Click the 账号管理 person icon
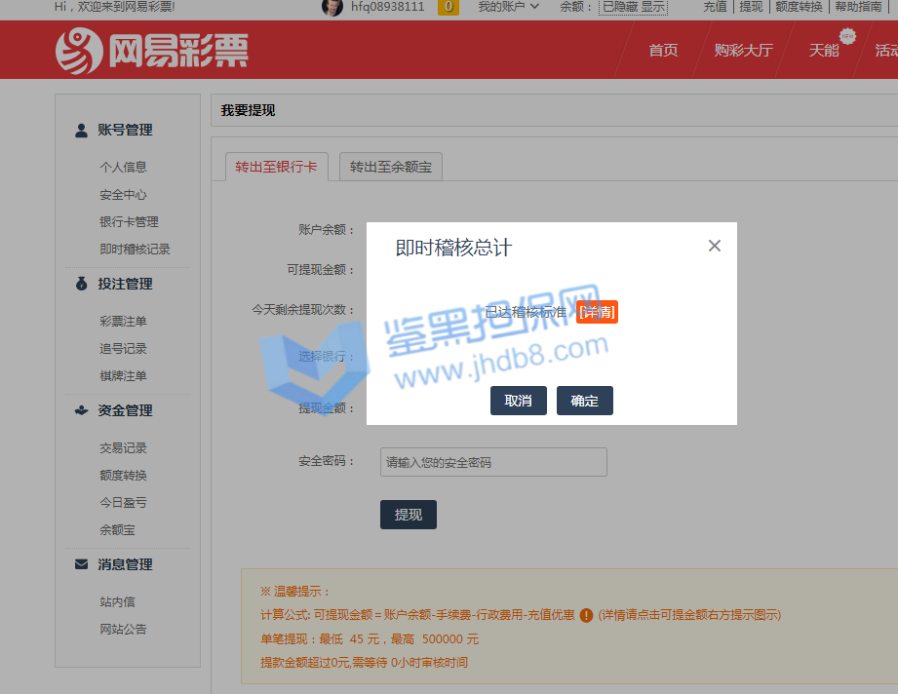Viewport: 898px width, 694px height. click(x=82, y=131)
